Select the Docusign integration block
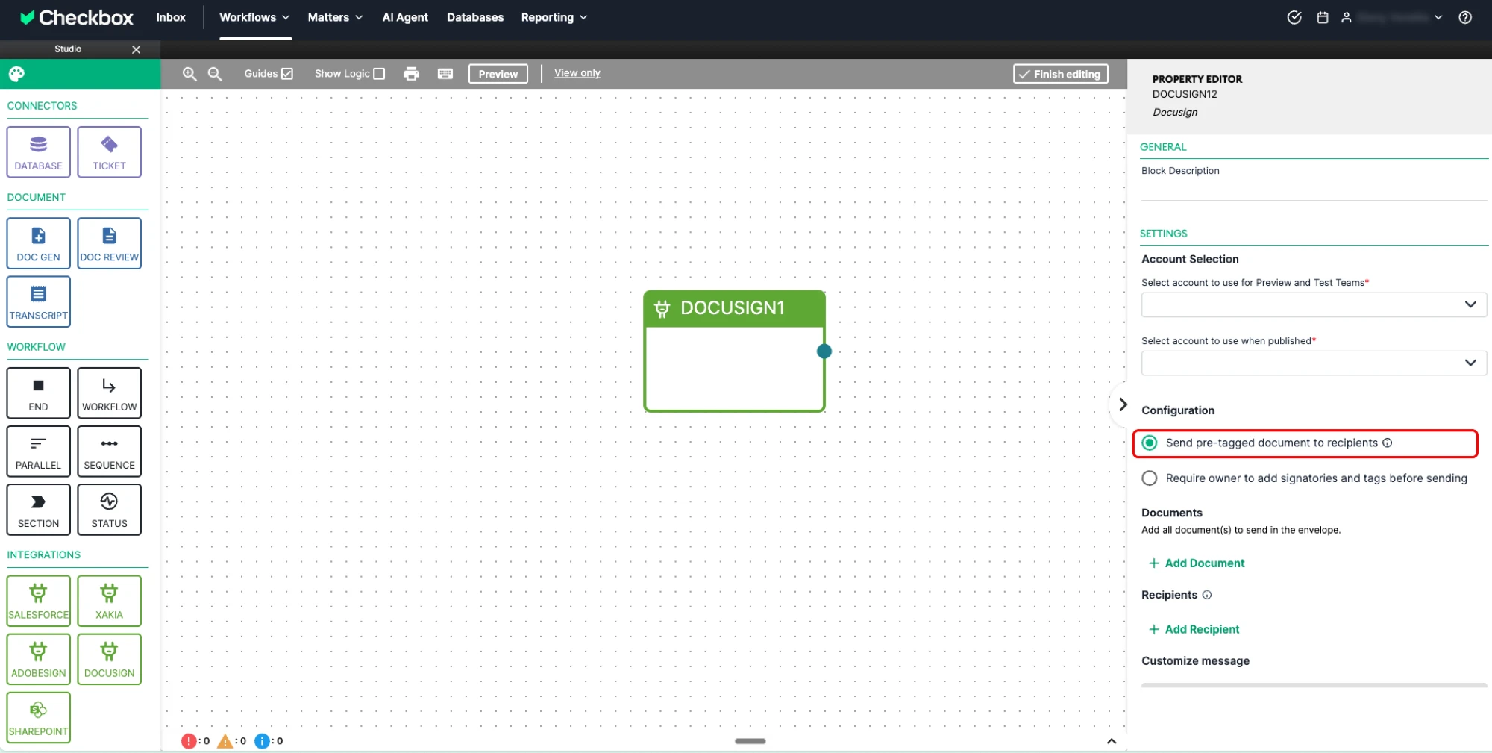The width and height of the screenshot is (1492, 753). pos(109,659)
